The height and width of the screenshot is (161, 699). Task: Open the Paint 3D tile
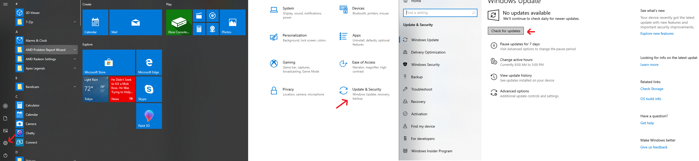pos(149,116)
